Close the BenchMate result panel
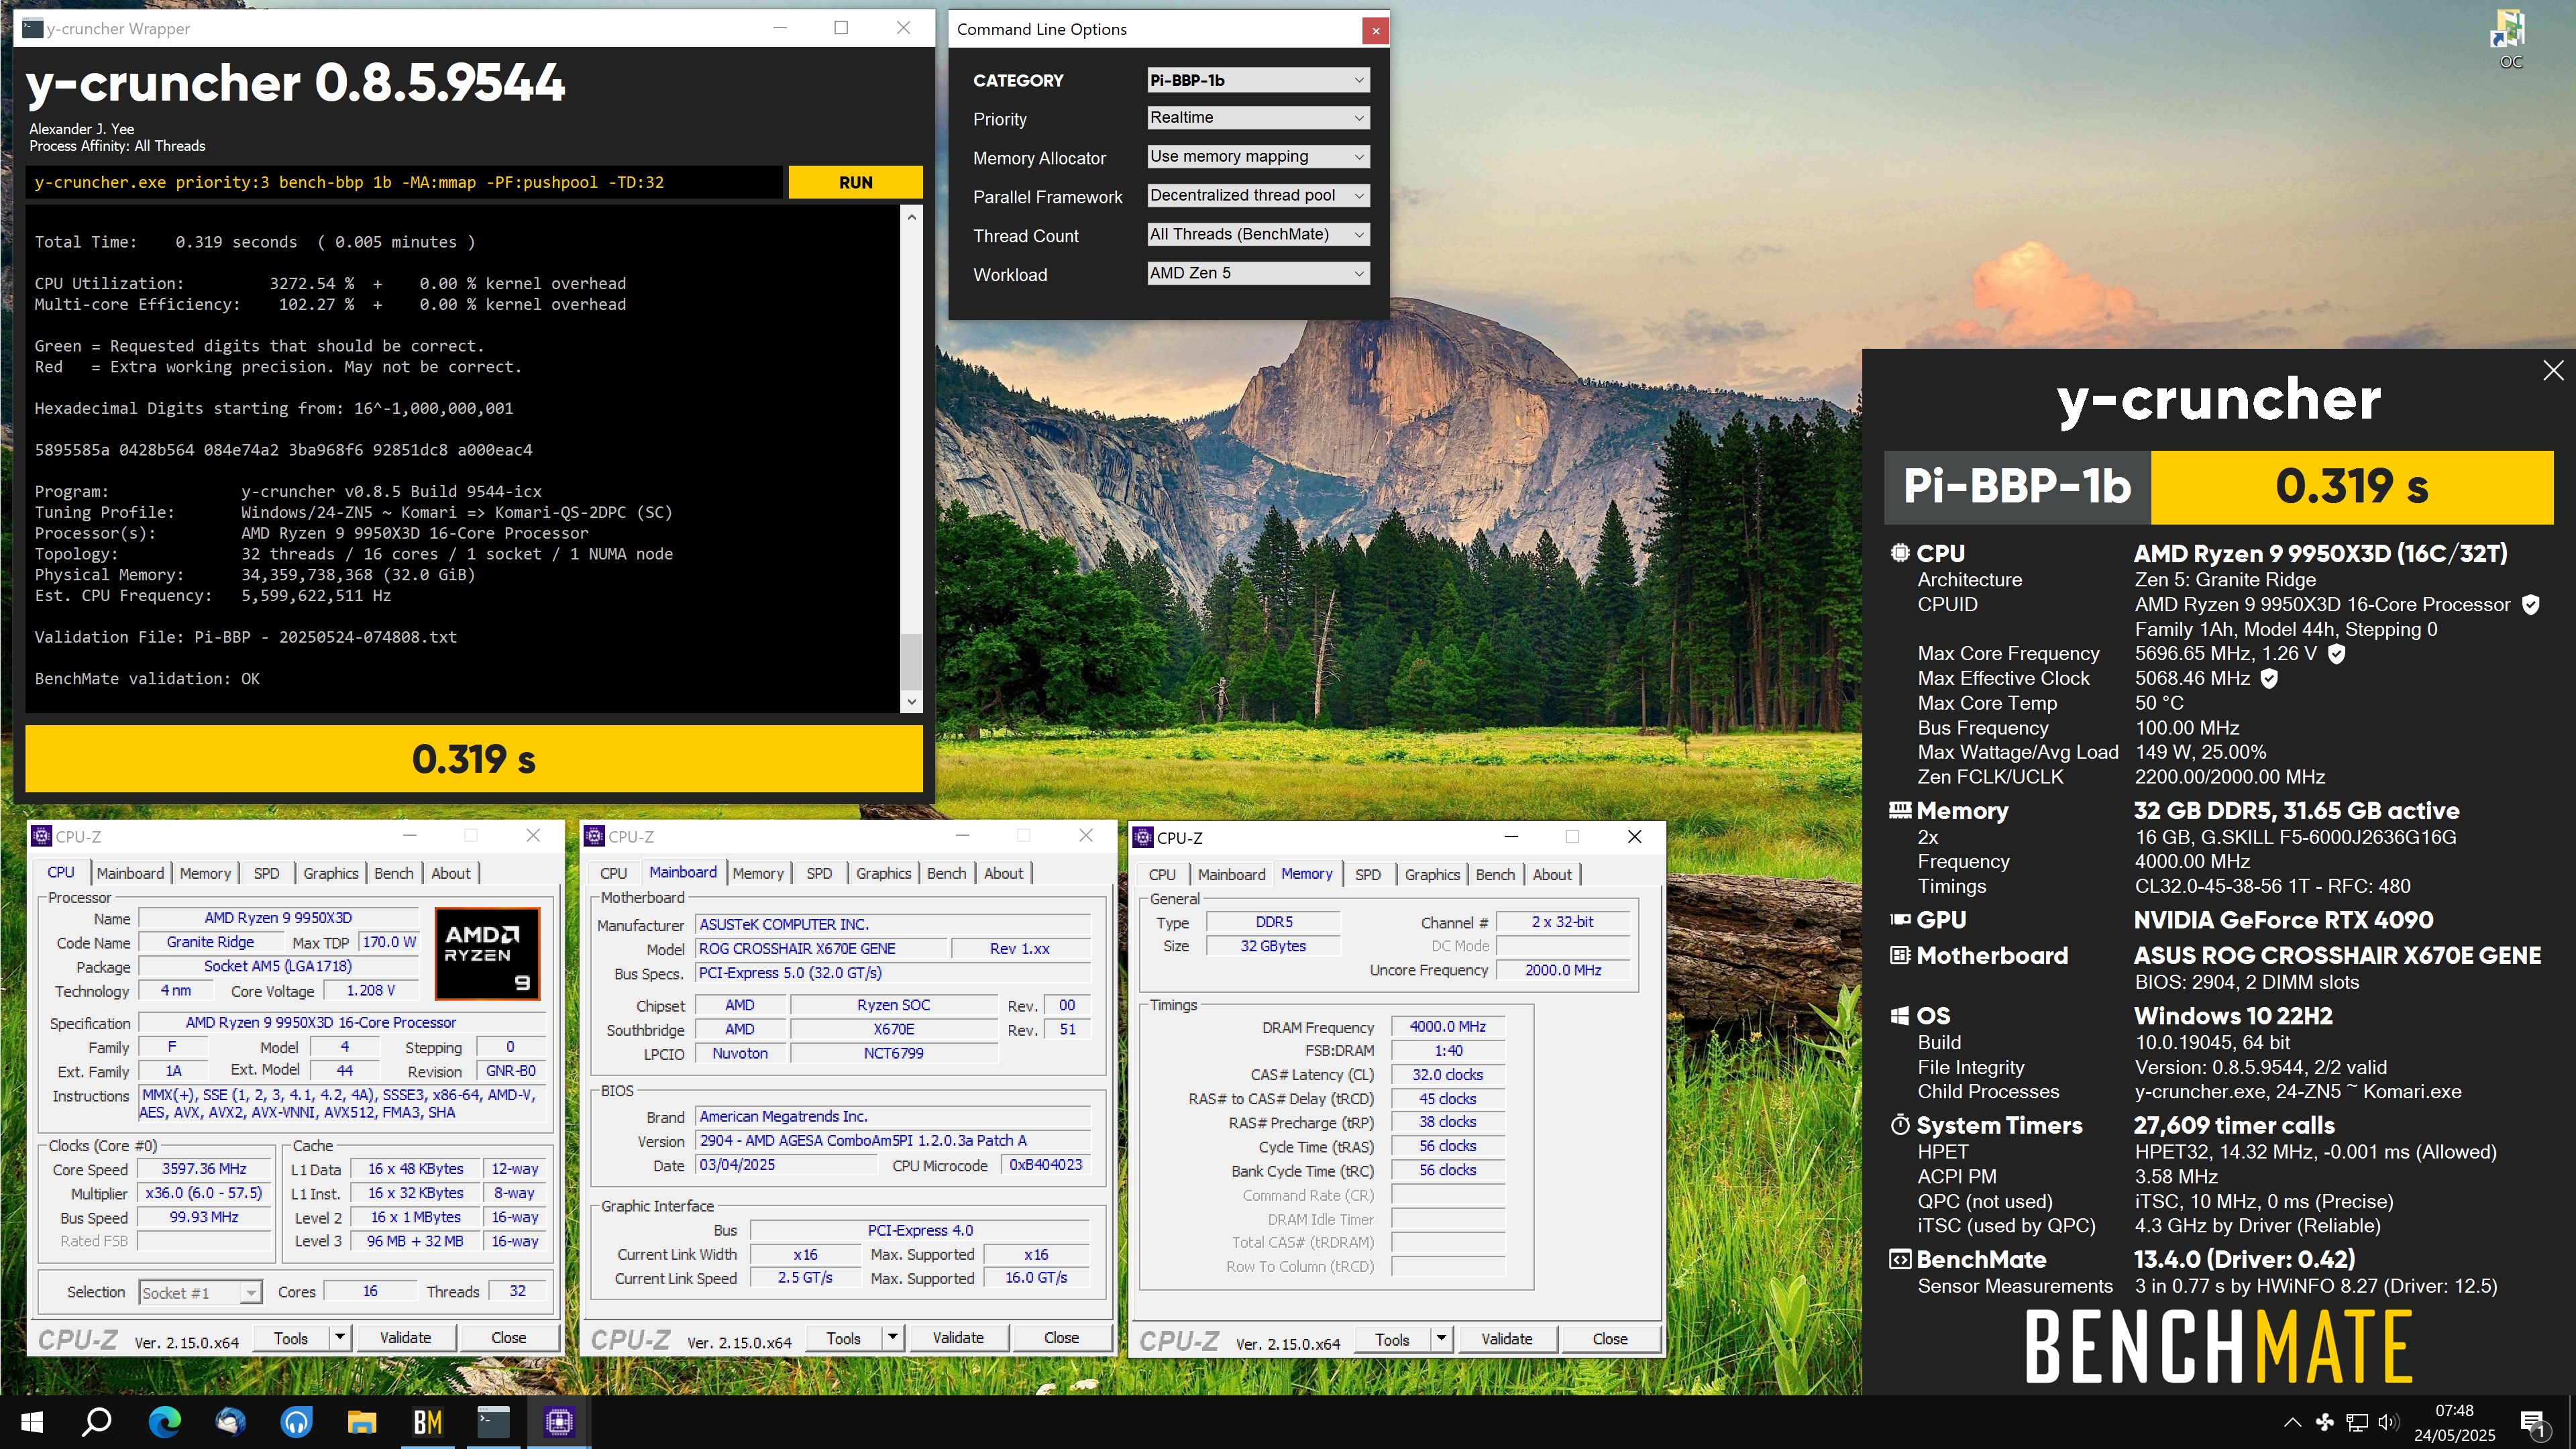Screen dimensions: 2576x1449 coord(2552,370)
